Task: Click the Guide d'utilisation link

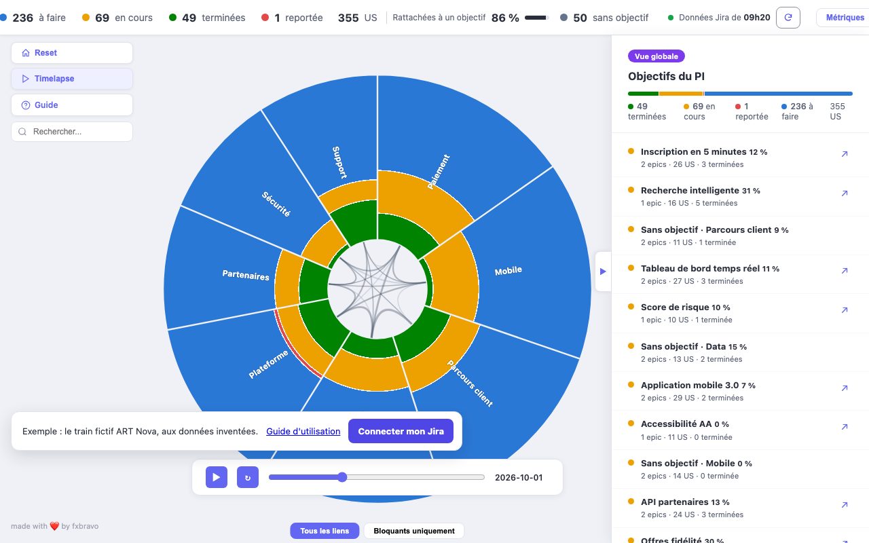Action: [303, 431]
